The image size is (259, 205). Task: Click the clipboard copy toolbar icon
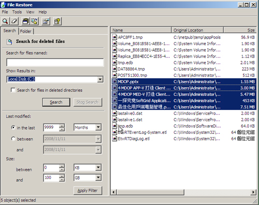pos(25,21)
